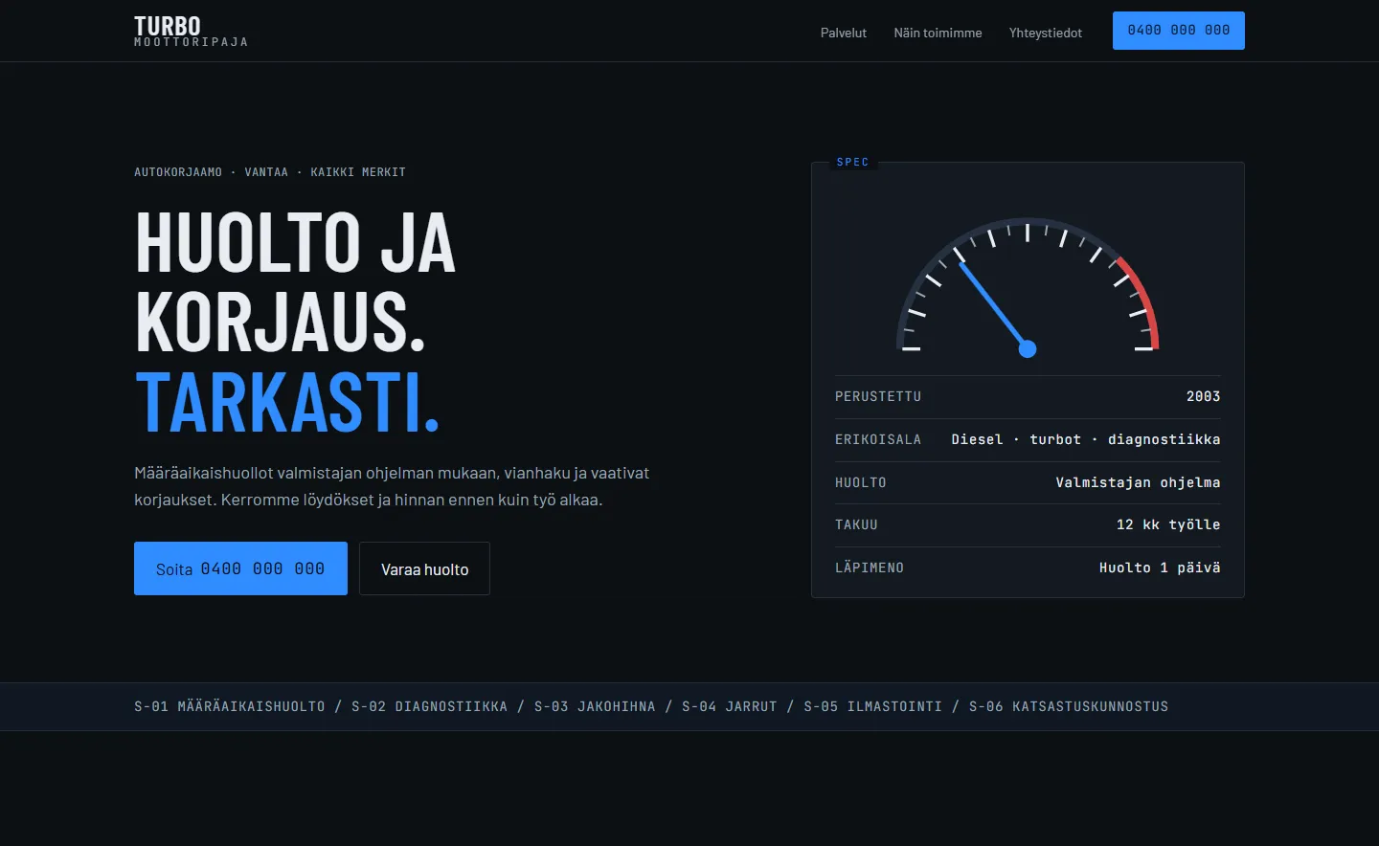Select S-01 Määräaikaishuolto in the strip
This screenshot has height=846, width=1379.
230,706
